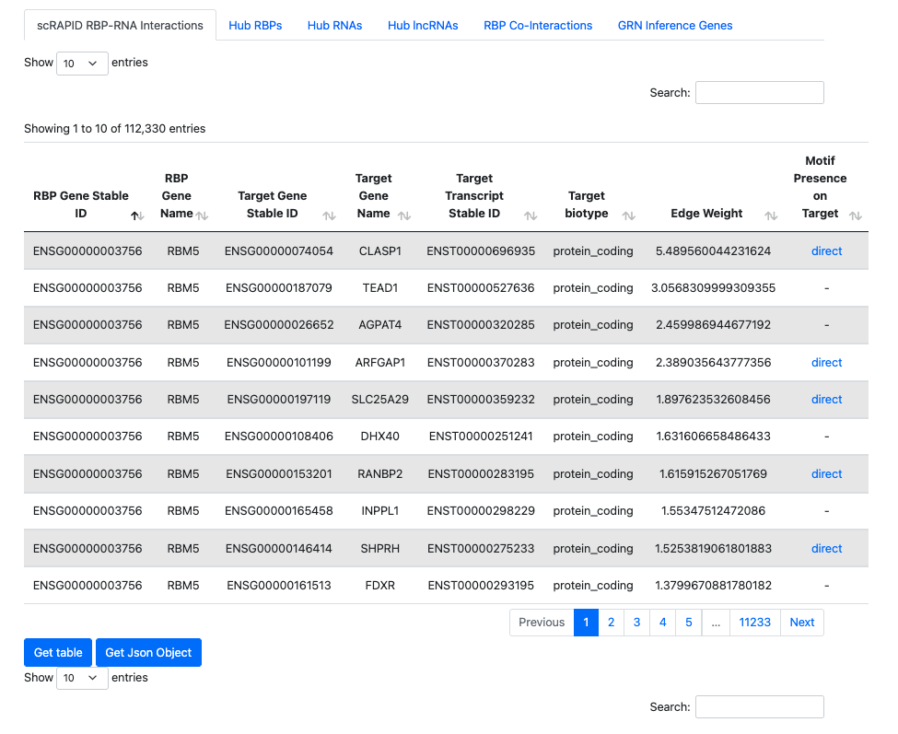Open bottom Show entries dropdown

click(82, 678)
